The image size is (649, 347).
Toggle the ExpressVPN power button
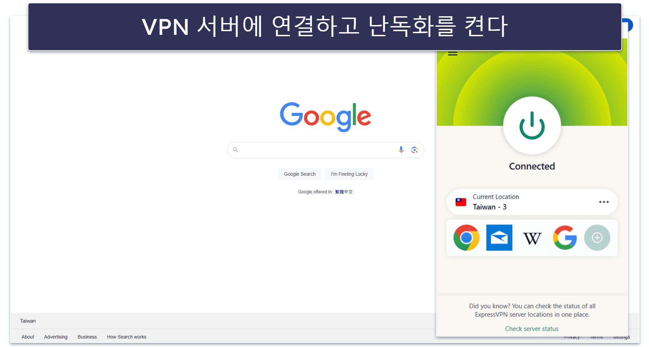(x=532, y=126)
